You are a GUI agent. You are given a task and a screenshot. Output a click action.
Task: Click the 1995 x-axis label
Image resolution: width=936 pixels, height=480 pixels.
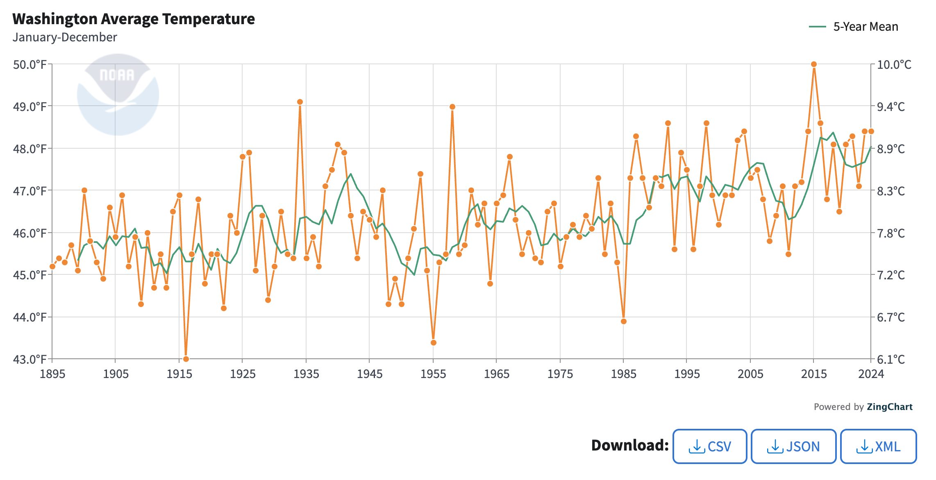687,374
